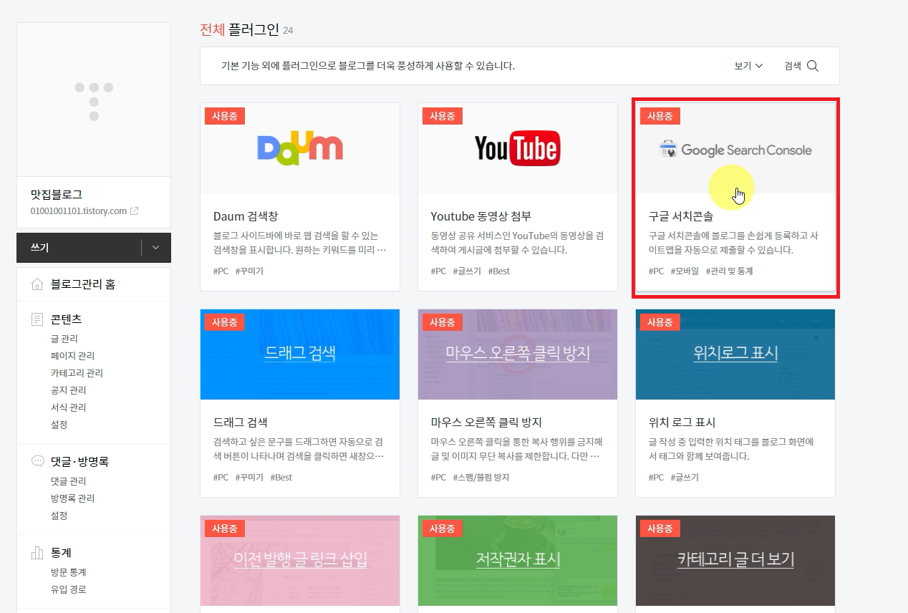Click the 전체 플러그인 heading
908x613 pixels.
coord(239,29)
